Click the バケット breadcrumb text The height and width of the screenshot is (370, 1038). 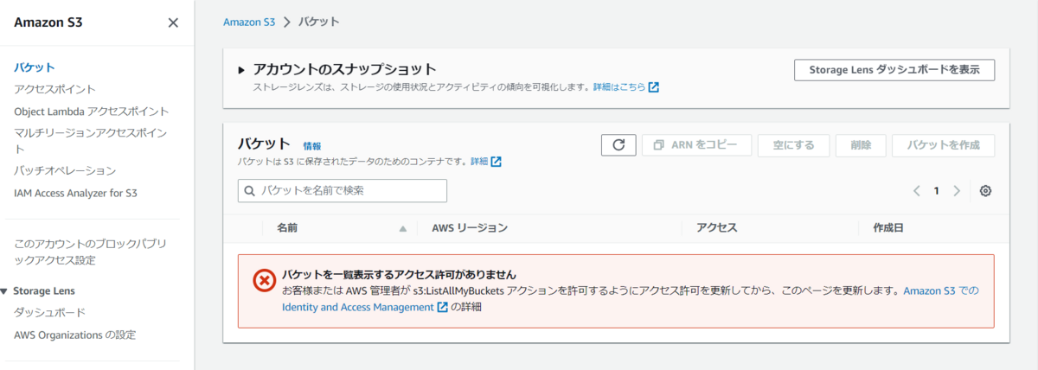click(319, 22)
